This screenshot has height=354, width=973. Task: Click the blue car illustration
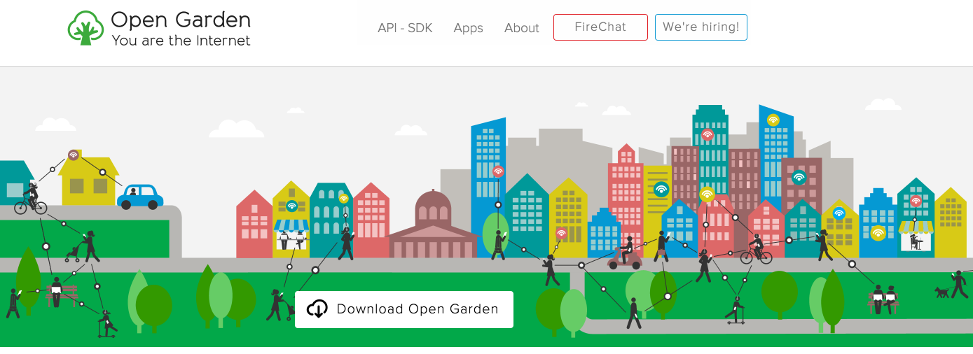pos(140,197)
